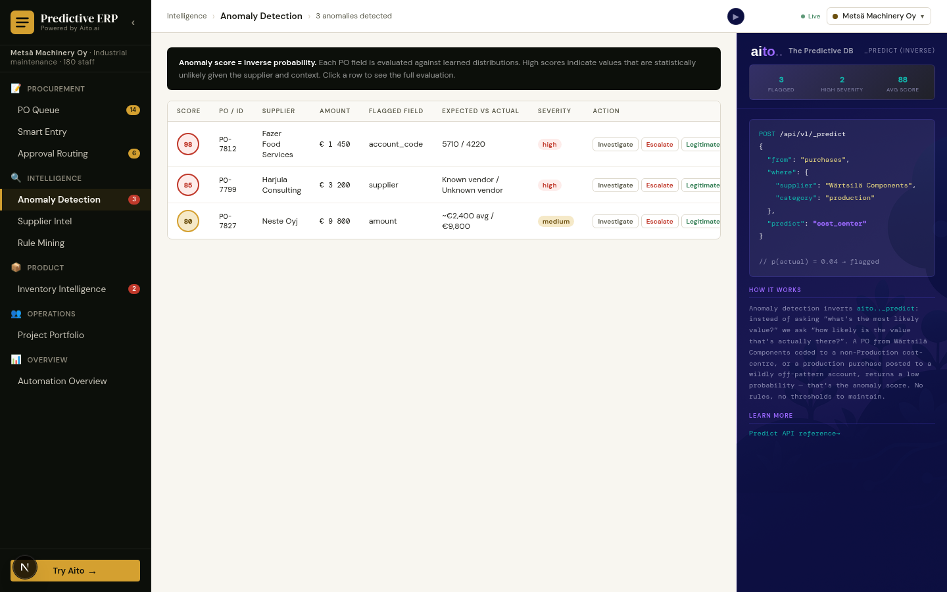The width and height of the screenshot is (947, 592).
Task: Click the Live status indicator
Action: (x=810, y=16)
